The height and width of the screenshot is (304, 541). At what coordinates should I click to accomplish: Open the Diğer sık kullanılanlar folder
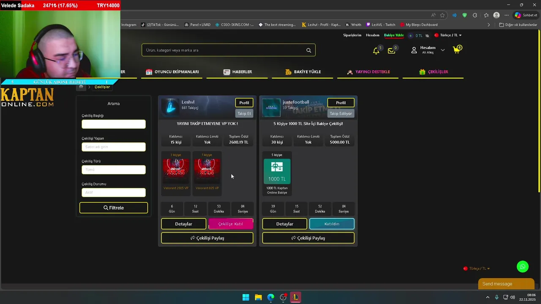click(518, 25)
